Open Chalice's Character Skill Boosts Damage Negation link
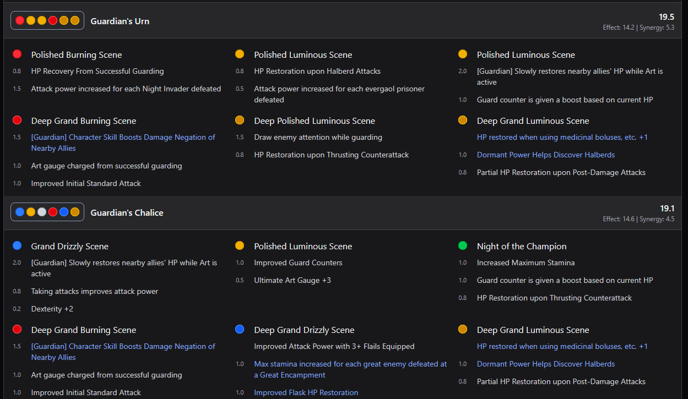This screenshot has height=399, width=688. pyautogui.click(x=123, y=352)
